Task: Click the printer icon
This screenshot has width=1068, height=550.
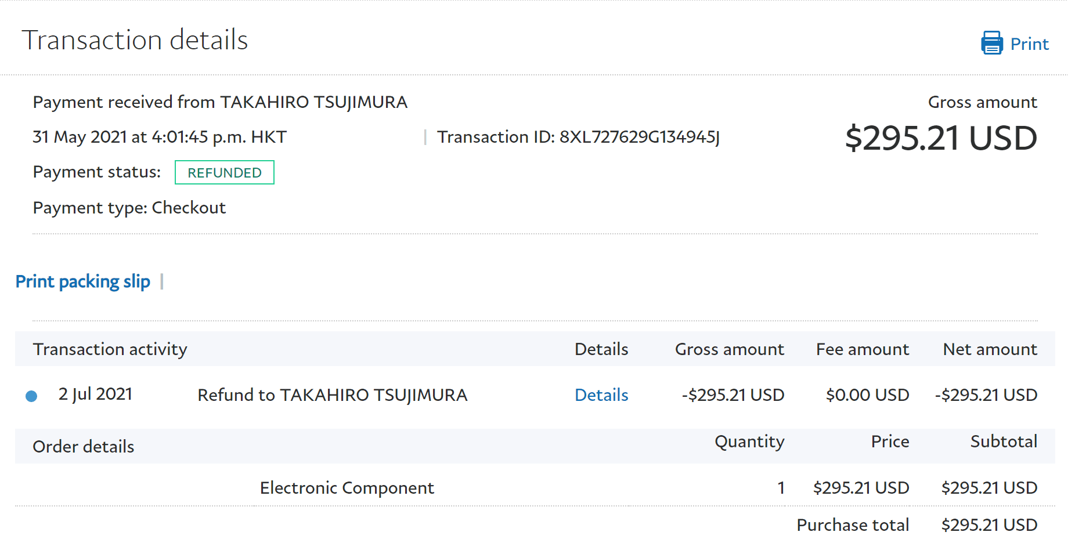Action: pos(991,43)
